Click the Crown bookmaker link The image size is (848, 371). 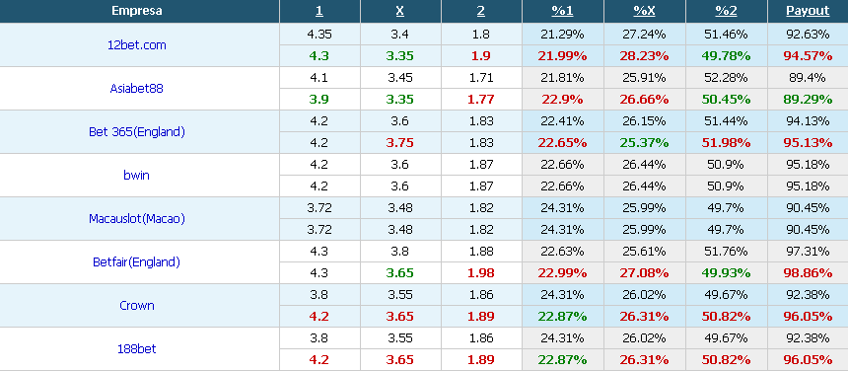click(x=136, y=306)
